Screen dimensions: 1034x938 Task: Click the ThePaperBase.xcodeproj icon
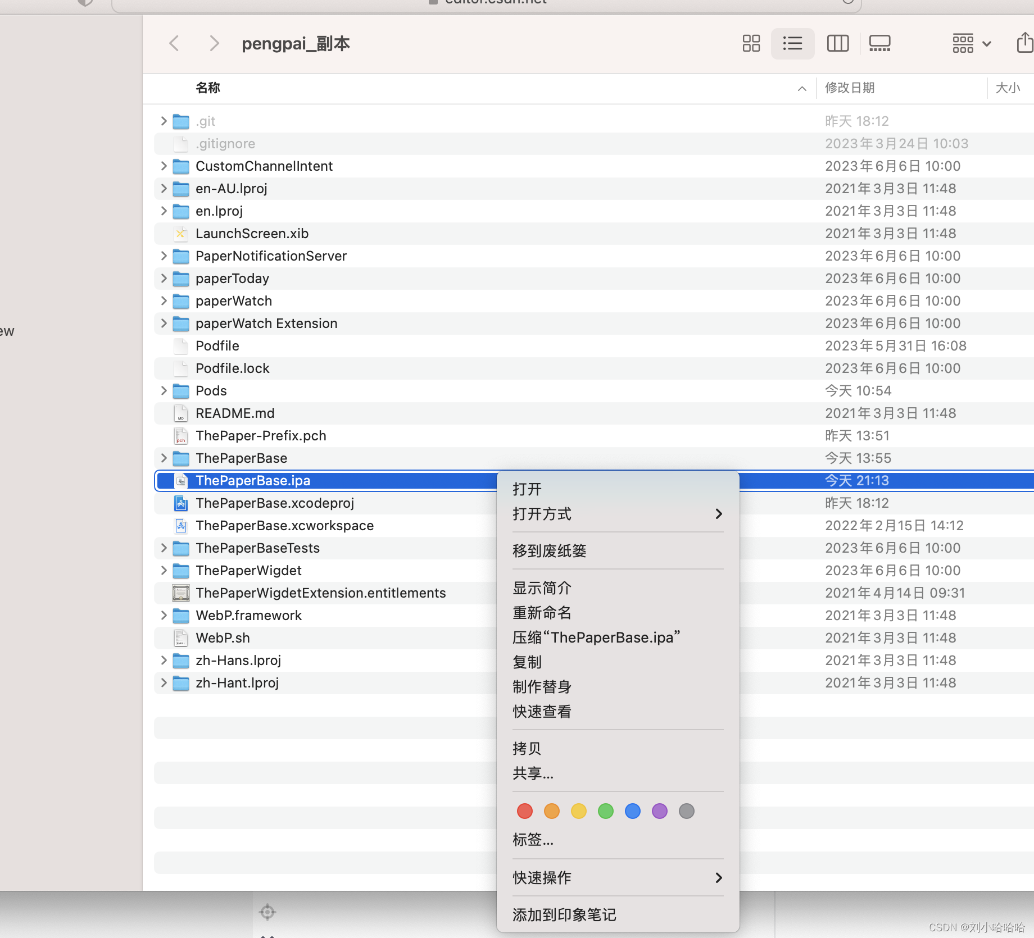(x=180, y=503)
